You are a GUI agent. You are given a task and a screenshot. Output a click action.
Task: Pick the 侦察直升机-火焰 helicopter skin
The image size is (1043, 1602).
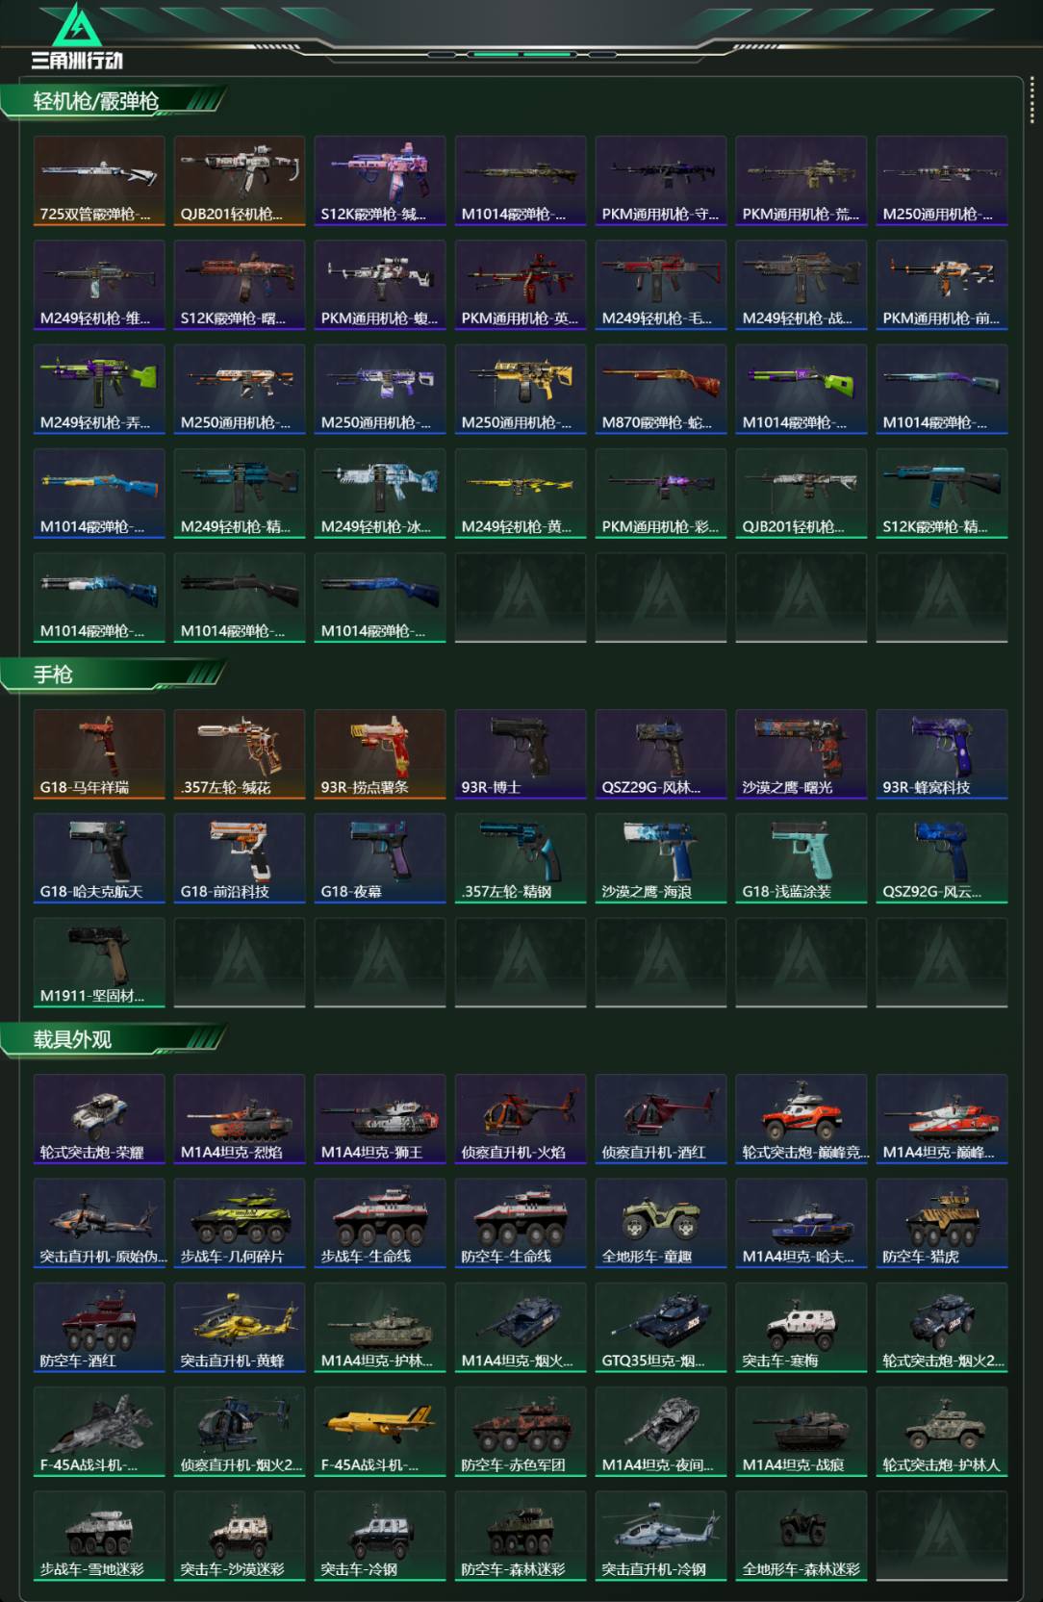pos(521,1119)
